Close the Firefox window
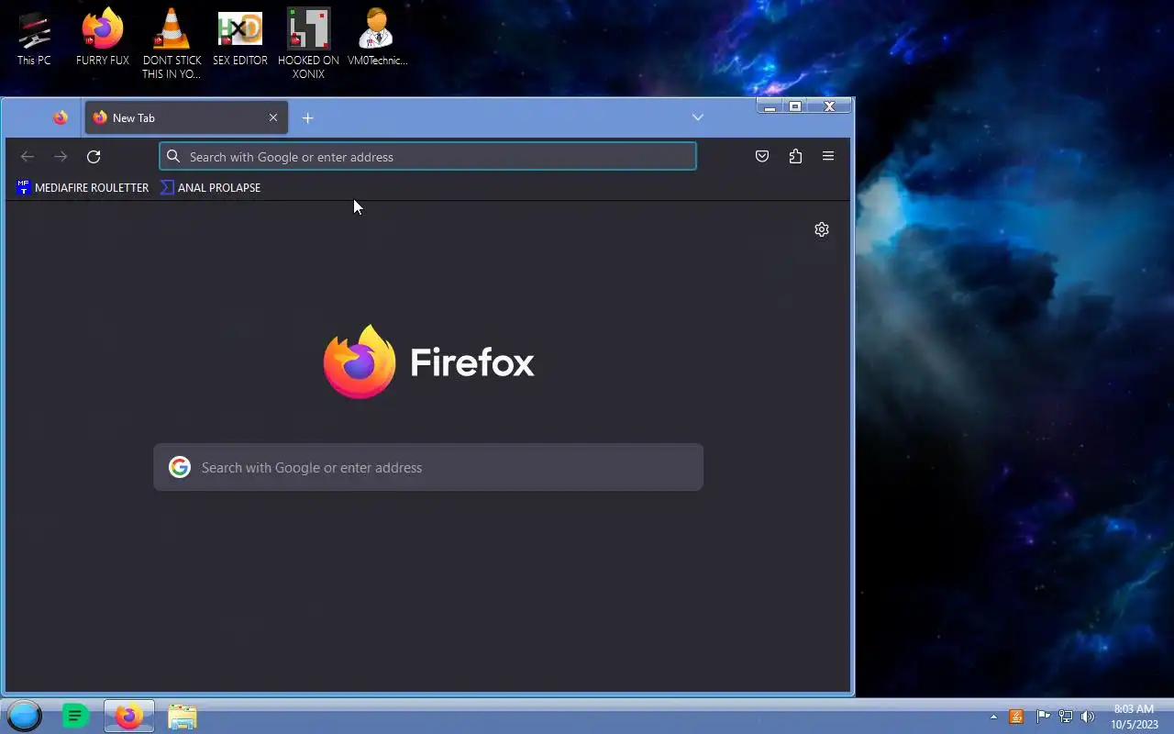This screenshot has height=734, width=1174. (x=829, y=106)
